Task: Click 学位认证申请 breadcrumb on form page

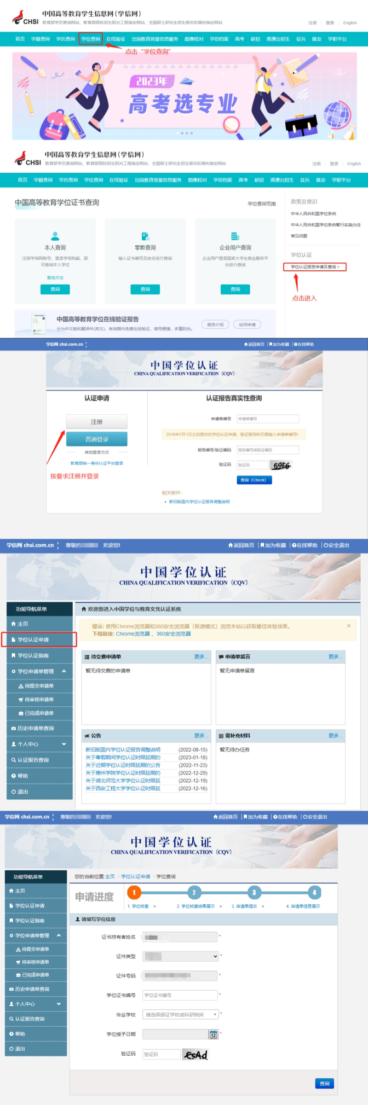Action: (x=136, y=876)
